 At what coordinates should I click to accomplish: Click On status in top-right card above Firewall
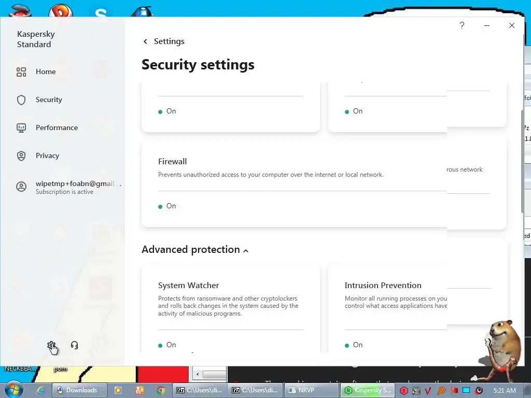pos(354,111)
